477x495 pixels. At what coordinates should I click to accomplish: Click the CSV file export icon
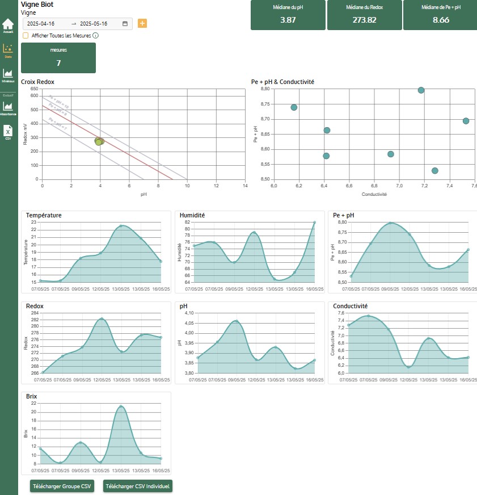tap(8, 133)
